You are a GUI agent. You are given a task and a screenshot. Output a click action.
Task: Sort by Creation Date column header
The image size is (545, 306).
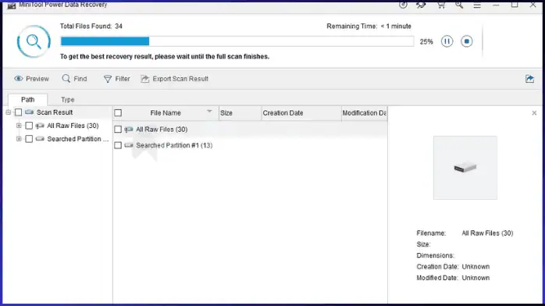301,113
